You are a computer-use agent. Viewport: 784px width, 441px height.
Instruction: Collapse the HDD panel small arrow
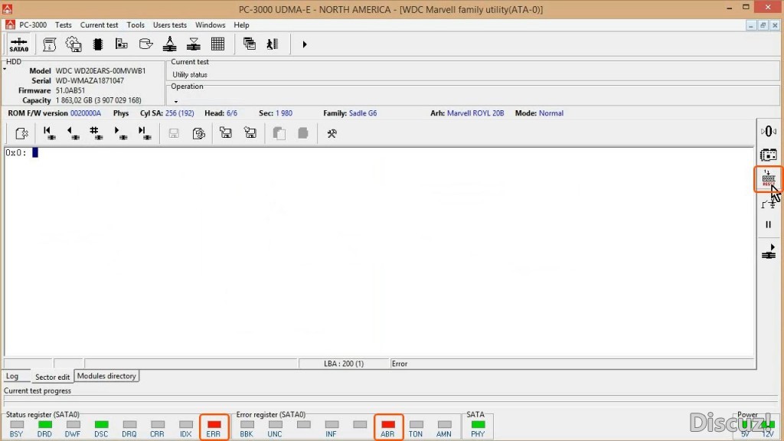tap(5, 70)
